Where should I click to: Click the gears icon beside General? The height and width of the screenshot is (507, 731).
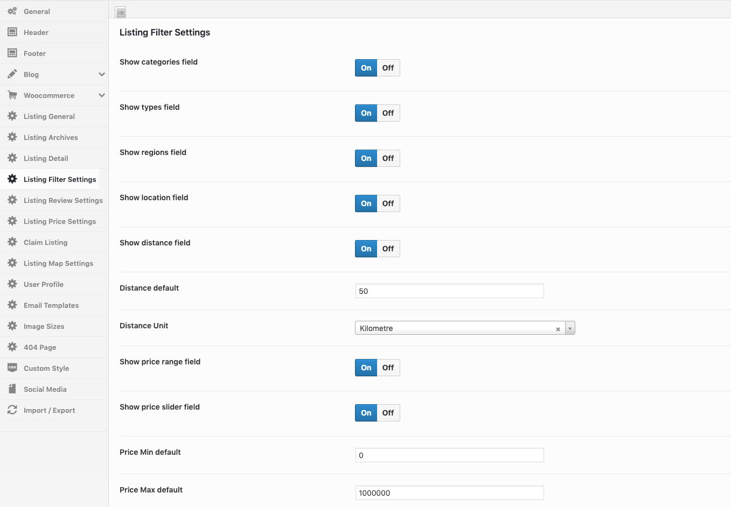pos(12,11)
